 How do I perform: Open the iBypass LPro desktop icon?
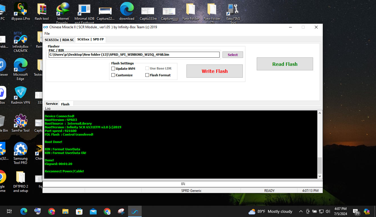(x=21, y=11)
